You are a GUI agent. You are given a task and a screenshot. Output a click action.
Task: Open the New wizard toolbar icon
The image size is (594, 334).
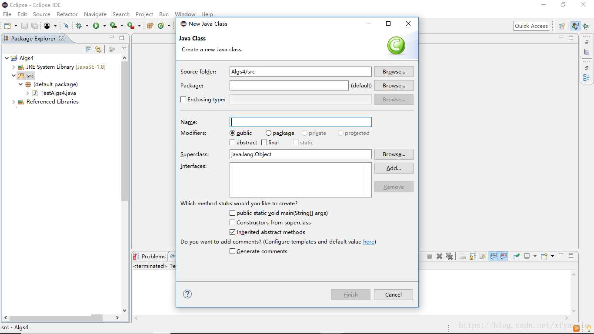[7, 26]
